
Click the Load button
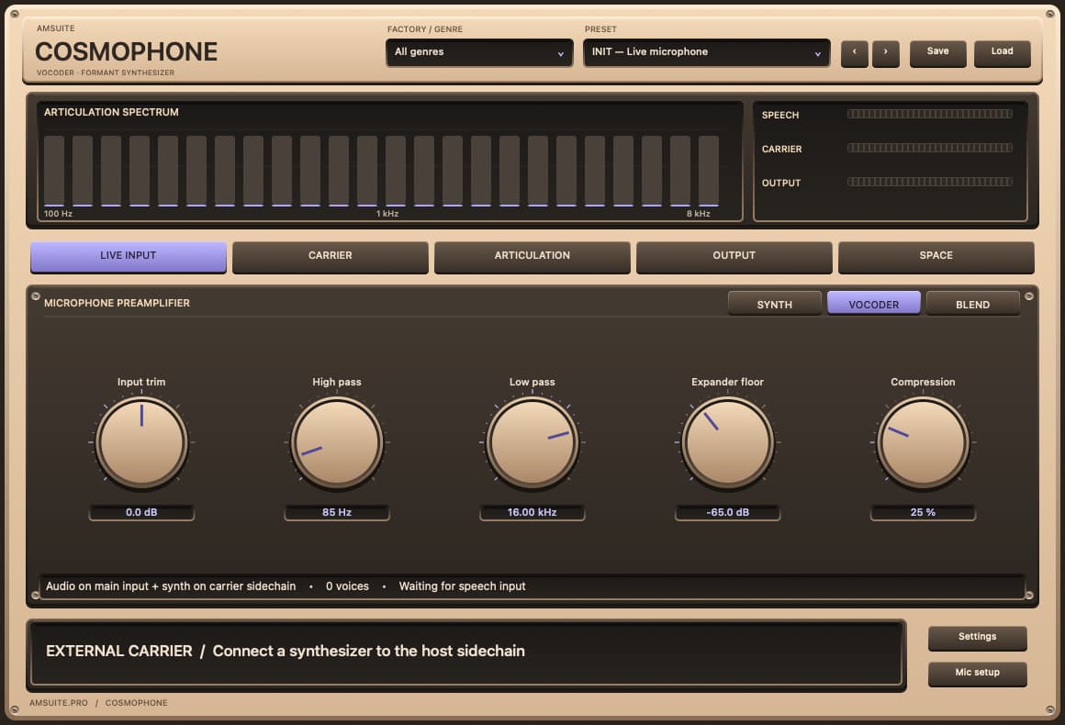coord(1002,52)
